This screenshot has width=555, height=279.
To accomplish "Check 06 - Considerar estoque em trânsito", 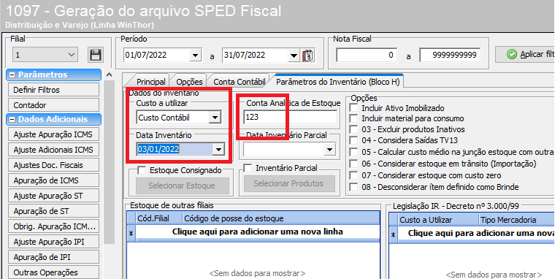I will [x=353, y=164].
